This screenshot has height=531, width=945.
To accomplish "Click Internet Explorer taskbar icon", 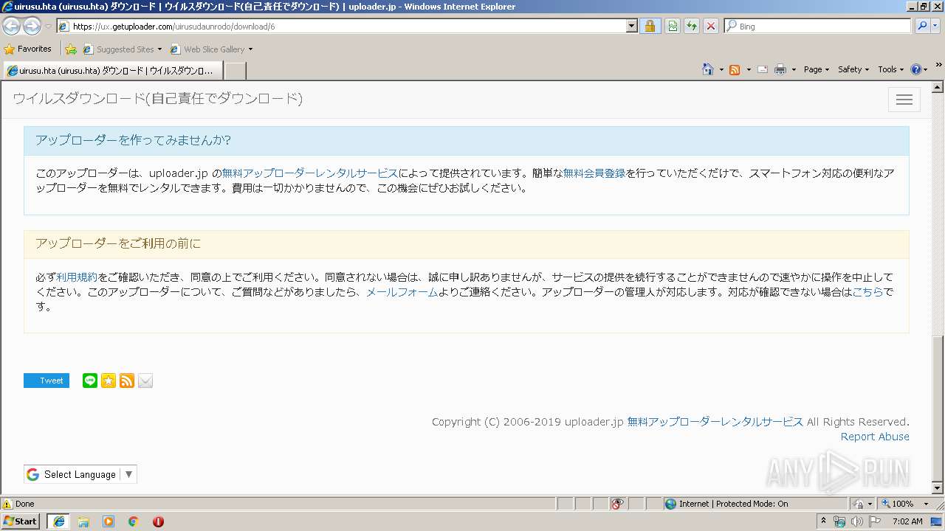I will click(x=58, y=521).
